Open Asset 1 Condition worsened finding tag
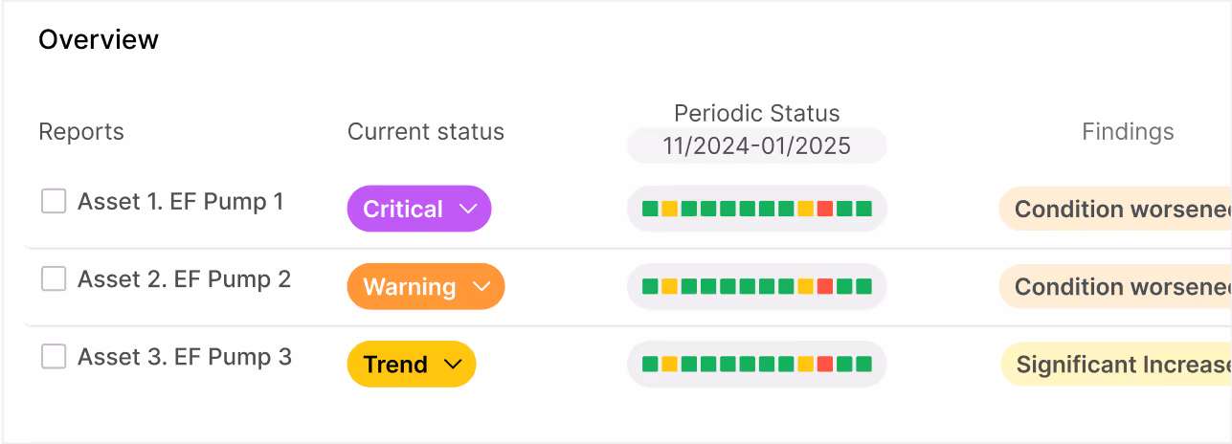1232x444 pixels. click(1115, 209)
